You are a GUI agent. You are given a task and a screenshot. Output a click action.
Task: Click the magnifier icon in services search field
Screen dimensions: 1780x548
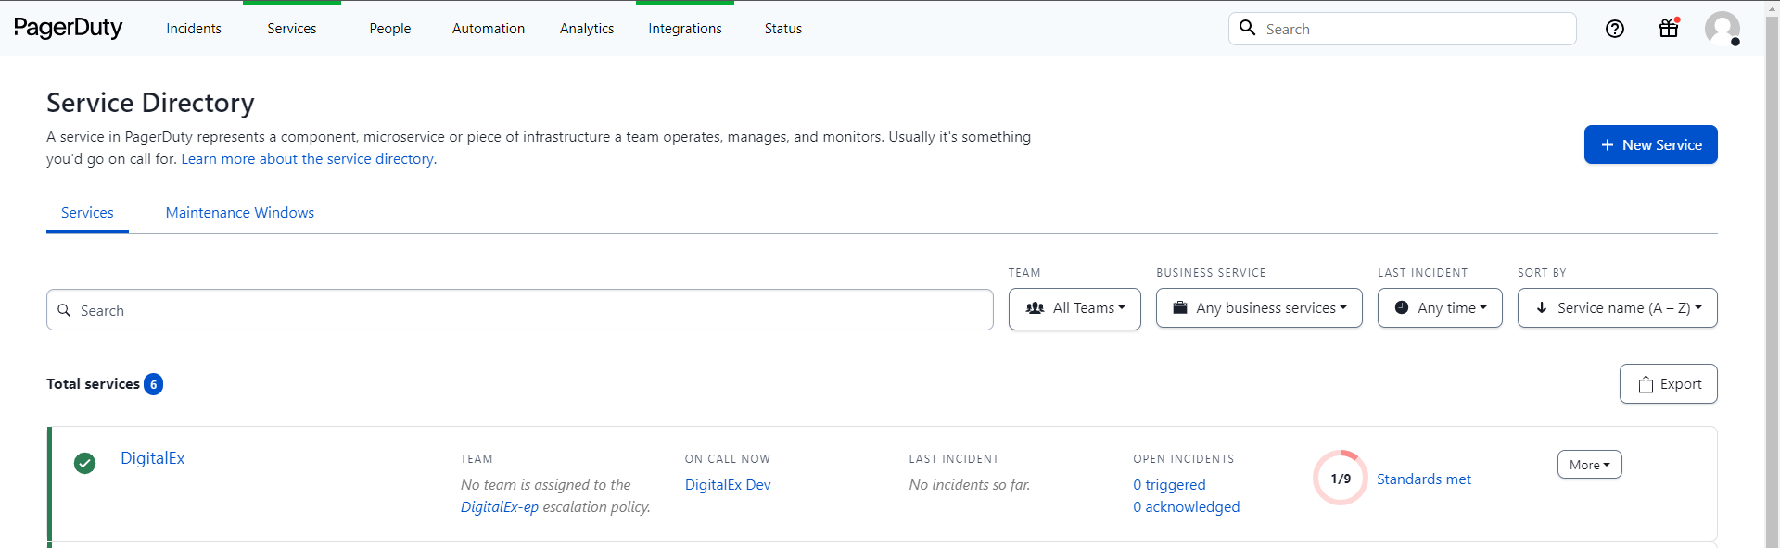64,310
